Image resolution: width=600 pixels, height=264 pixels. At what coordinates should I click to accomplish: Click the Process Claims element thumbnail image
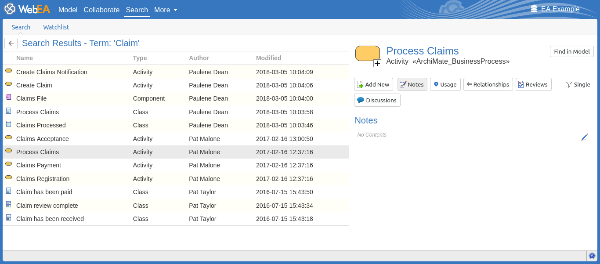click(x=367, y=53)
